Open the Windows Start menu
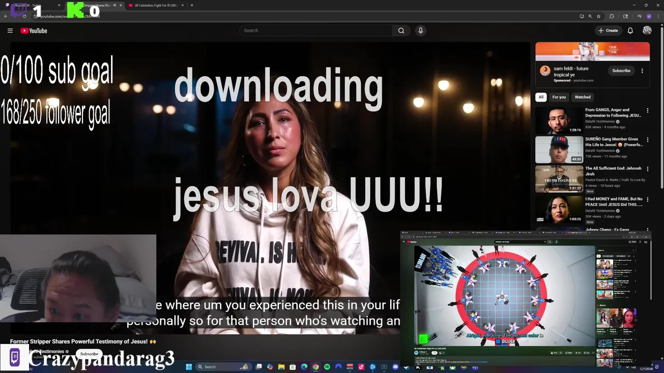This screenshot has height=373, width=664. click(x=189, y=367)
